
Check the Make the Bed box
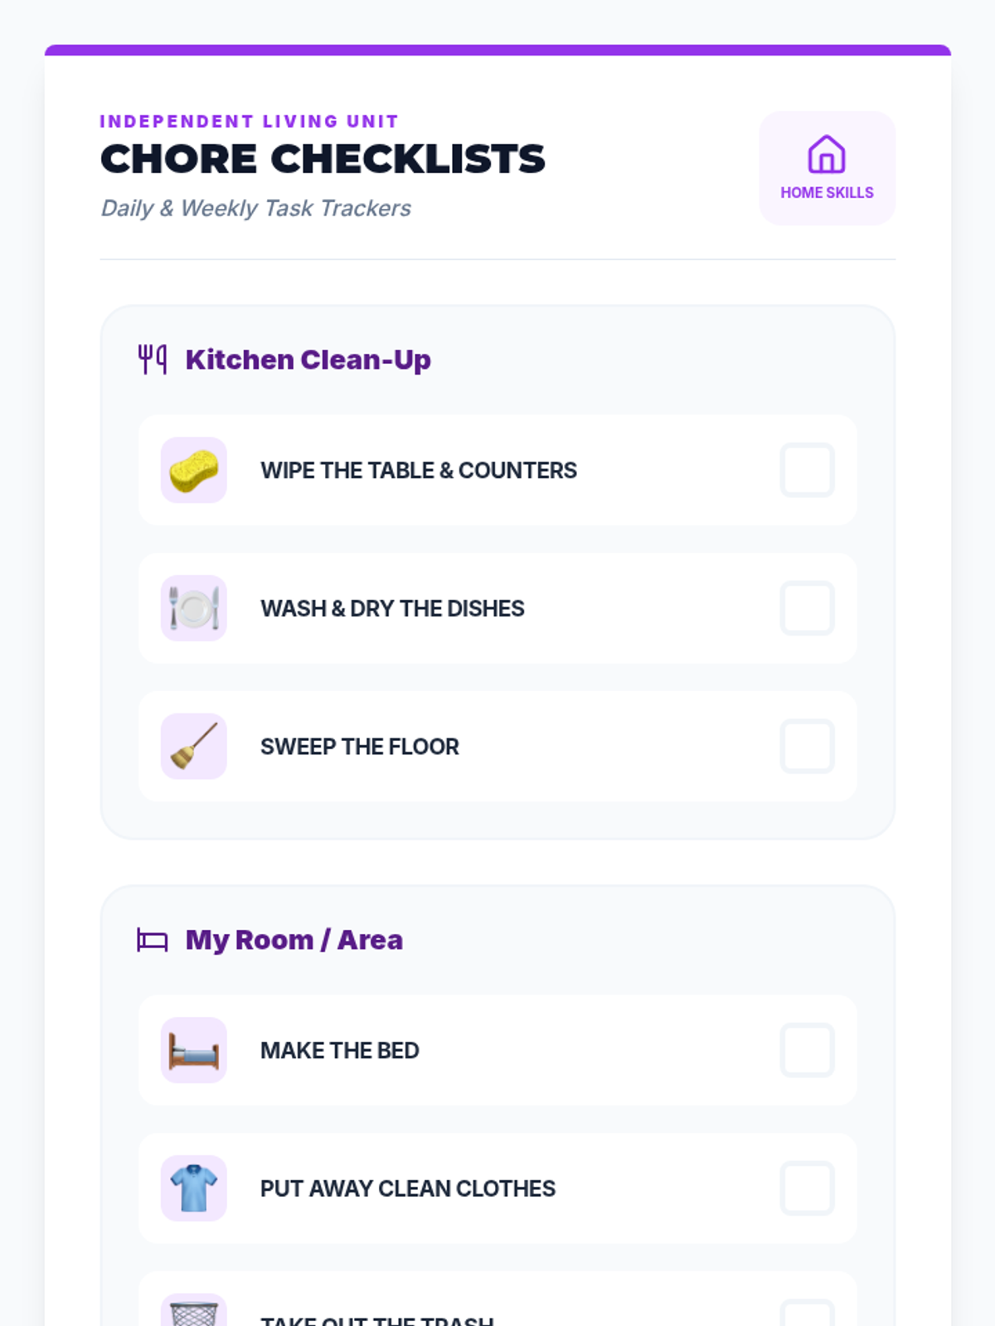(x=807, y=1050)
